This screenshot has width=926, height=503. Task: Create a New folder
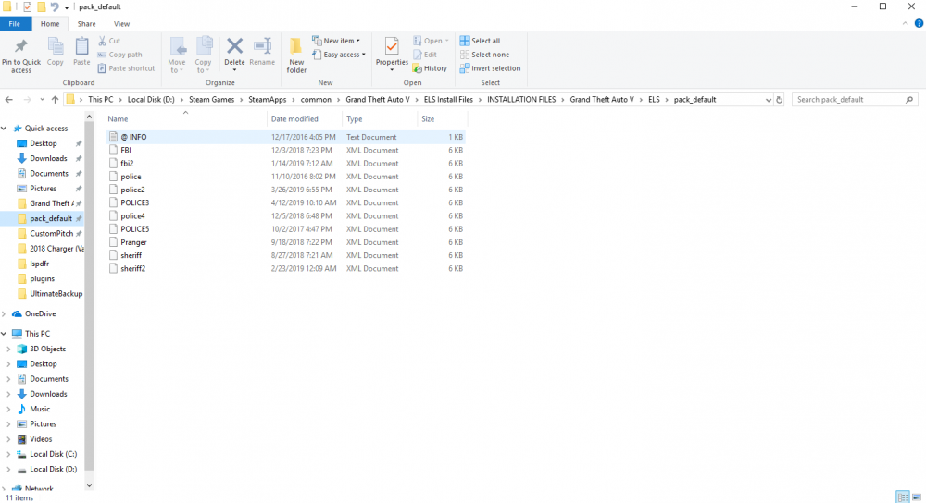296,55
